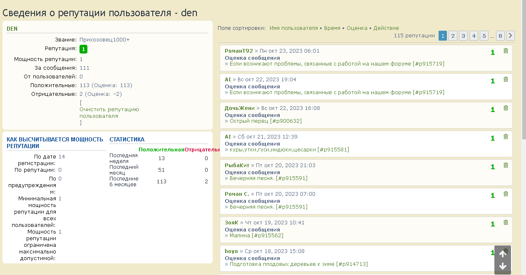Open user profile hoyo
This screenshot has width=526, height=275.
tap(231, 251)
